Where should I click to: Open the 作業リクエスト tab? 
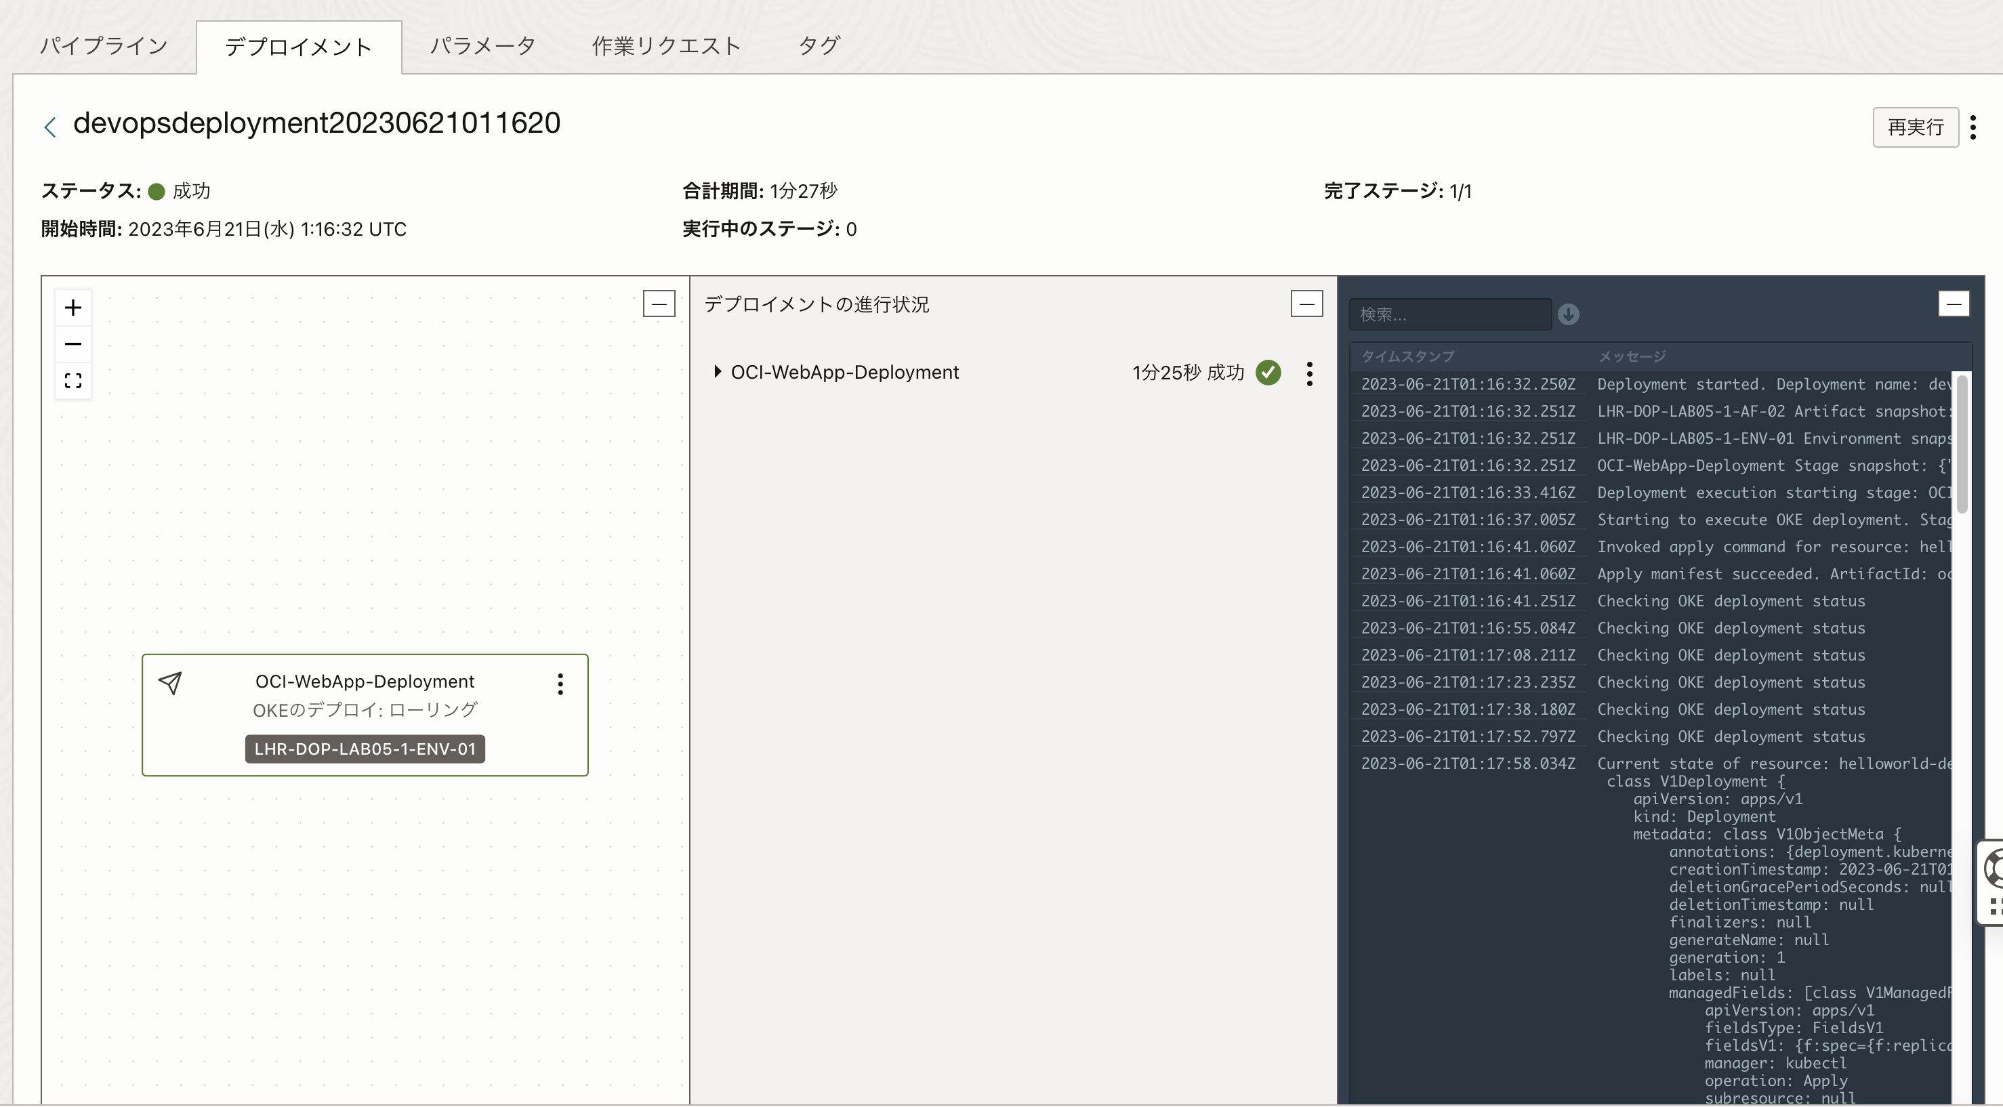coord(665,45)
